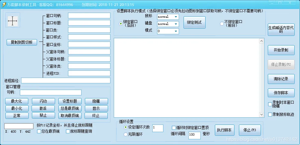
Task: Click inside the script recording text area
Action: tap(187, 78)
